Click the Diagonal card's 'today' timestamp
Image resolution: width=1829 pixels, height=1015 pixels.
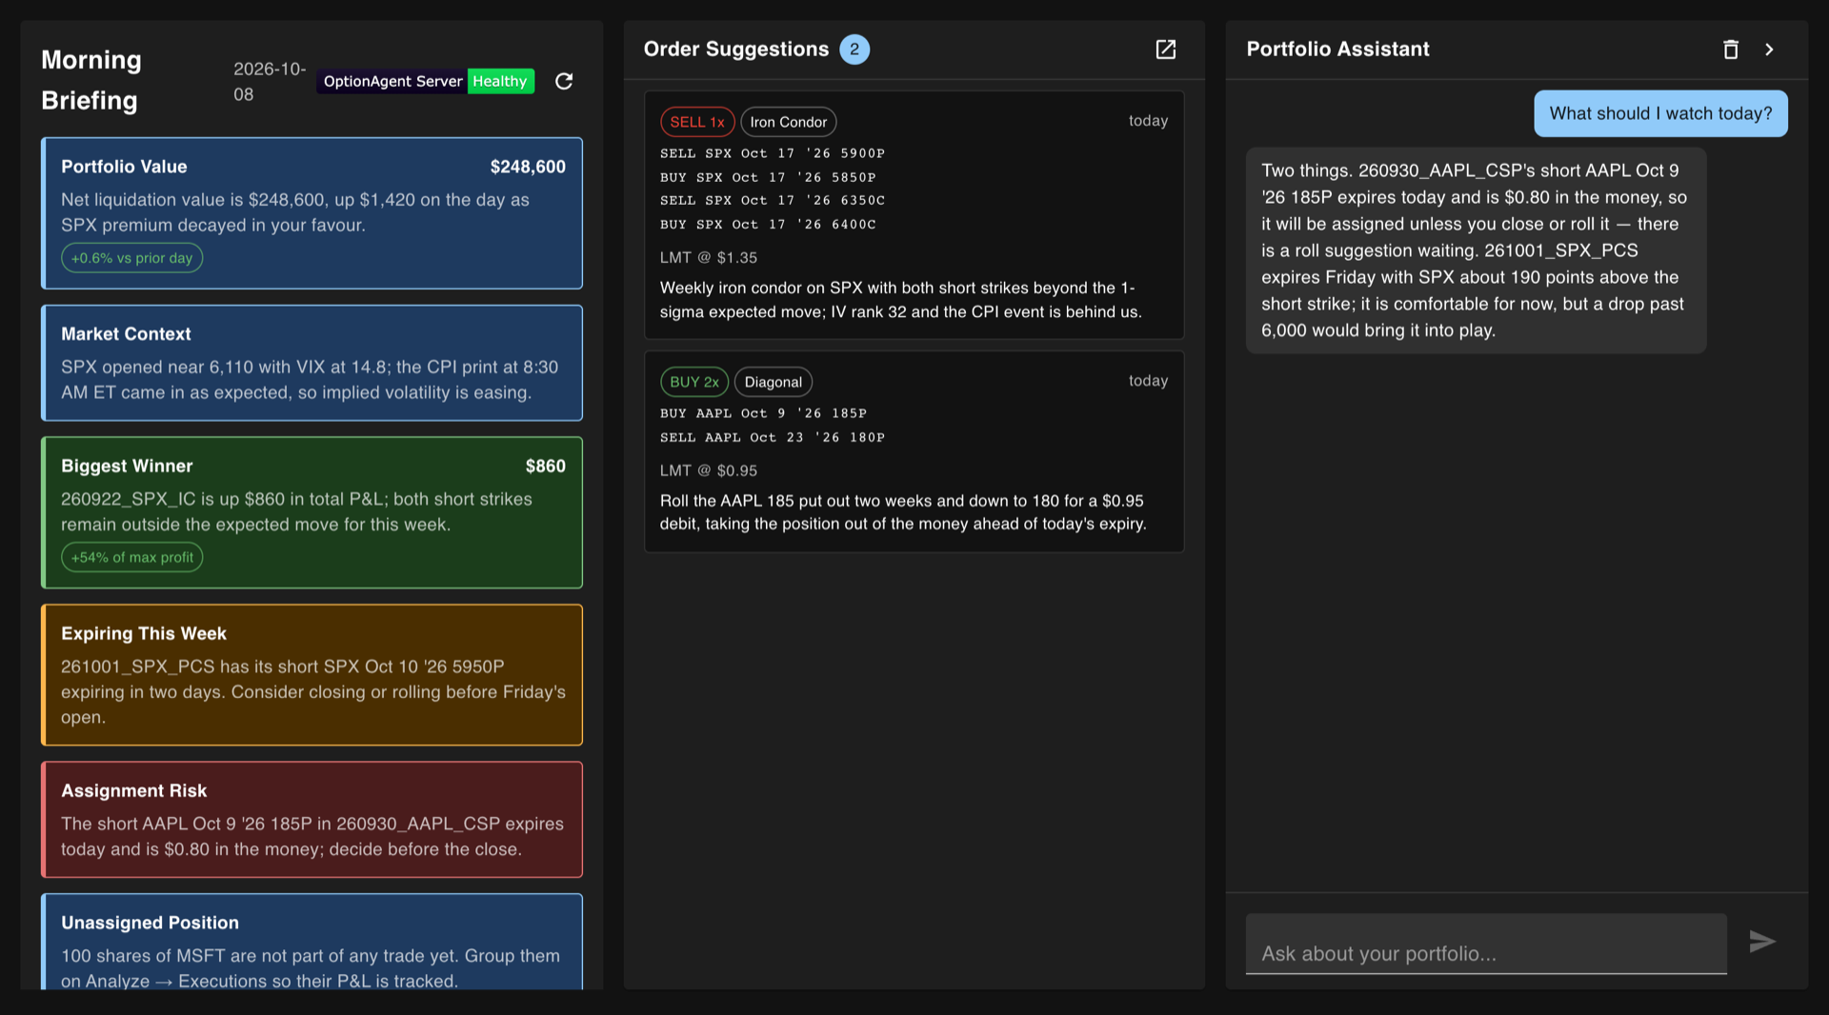click(x=1148, y=381)
